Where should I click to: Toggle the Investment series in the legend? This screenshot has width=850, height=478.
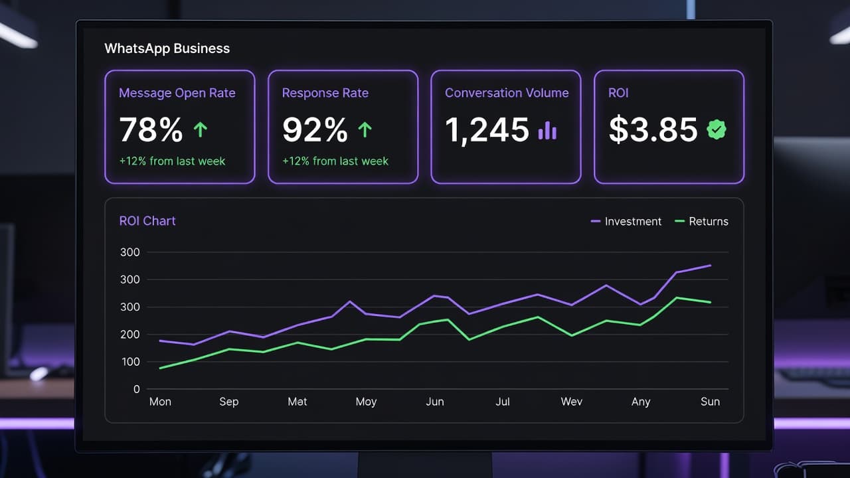pyautogui.click(x=626, y=222)
